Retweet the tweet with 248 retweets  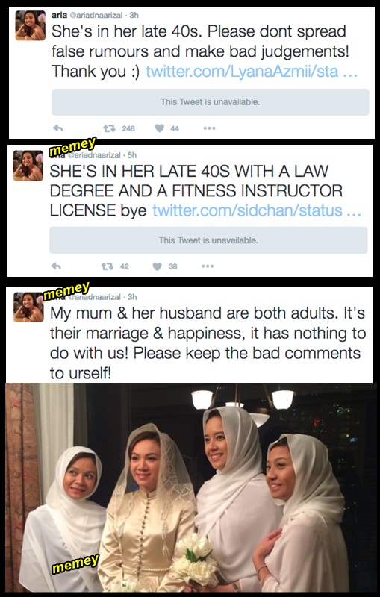[x=109, y=128]
